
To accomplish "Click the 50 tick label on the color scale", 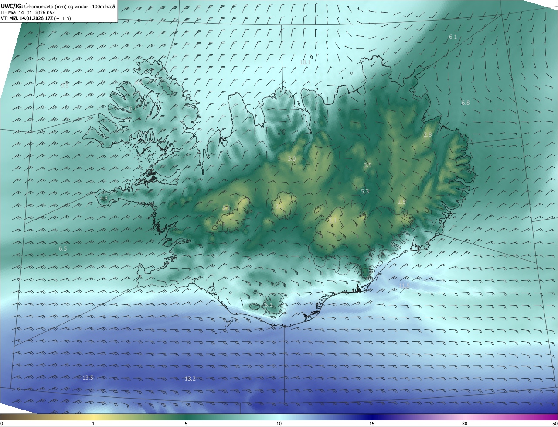I will tap(555, 424).
